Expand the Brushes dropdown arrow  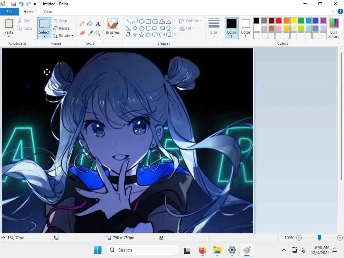point(113,36)
